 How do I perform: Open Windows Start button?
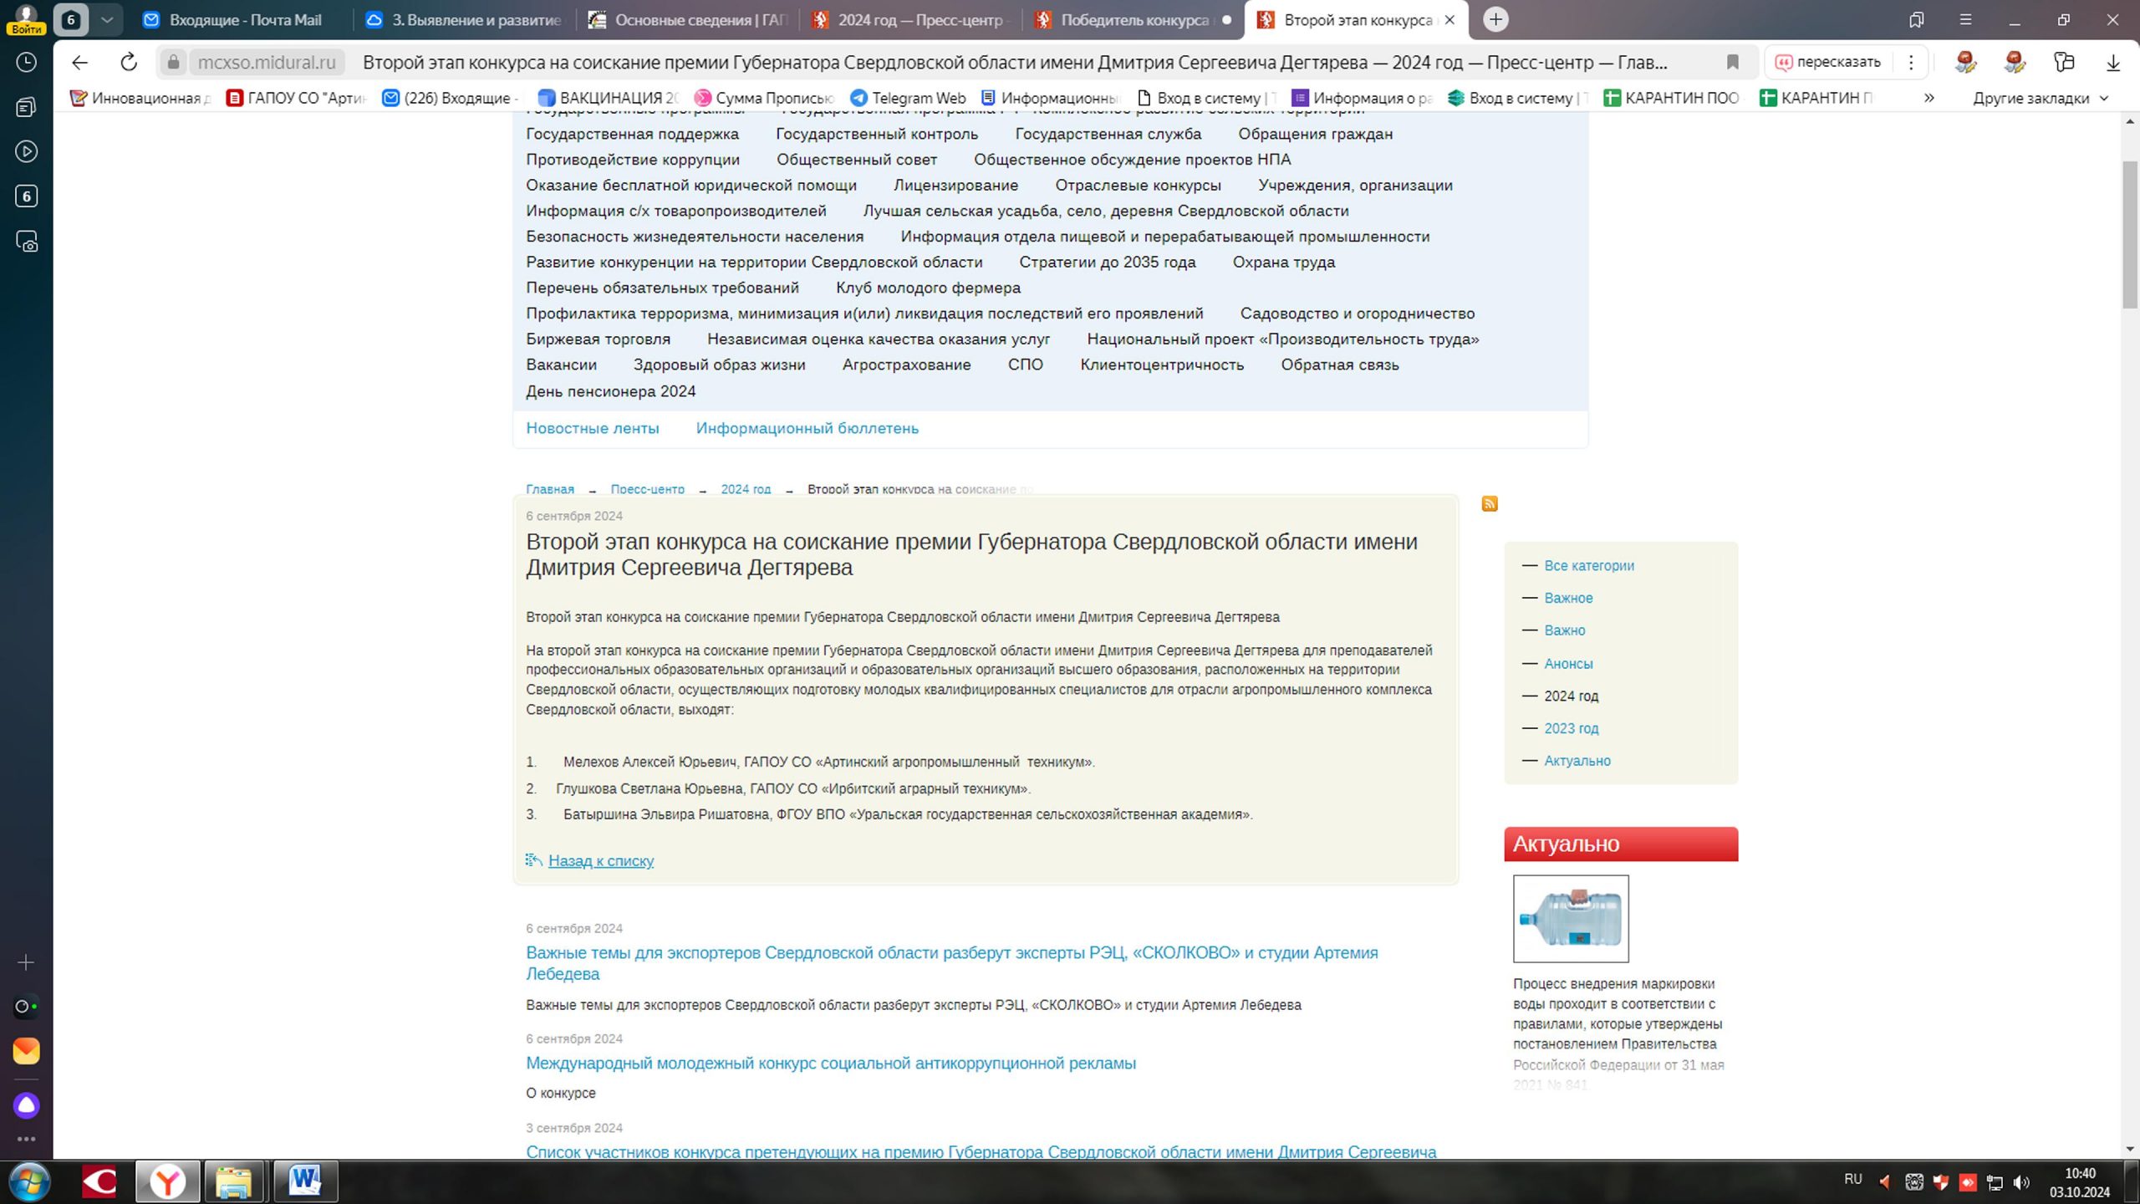click(30, 1181)
